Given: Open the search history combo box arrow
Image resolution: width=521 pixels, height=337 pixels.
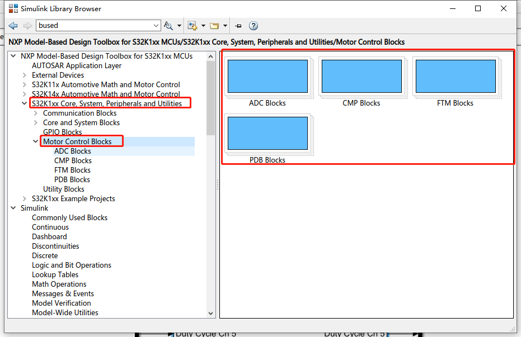Looking at the screenshot, I should point(156,26).
